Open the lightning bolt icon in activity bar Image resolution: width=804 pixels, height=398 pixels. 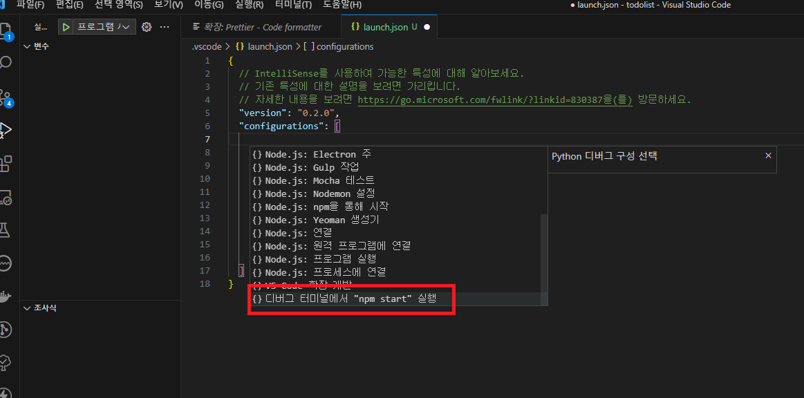pos(5,393)
